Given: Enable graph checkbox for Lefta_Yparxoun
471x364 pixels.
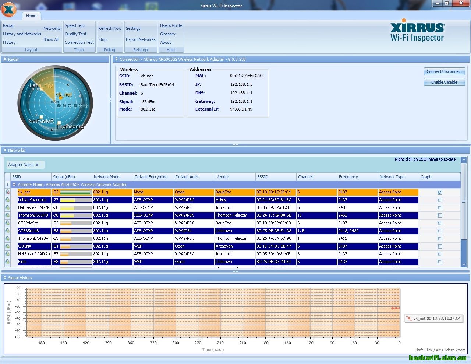Looking at the screenshot, I should pyautogui.click(x=440, y=200).
